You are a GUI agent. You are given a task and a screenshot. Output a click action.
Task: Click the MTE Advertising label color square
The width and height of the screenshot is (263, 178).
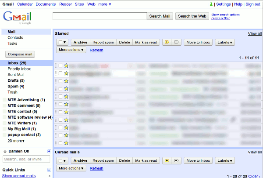[4, 100]
